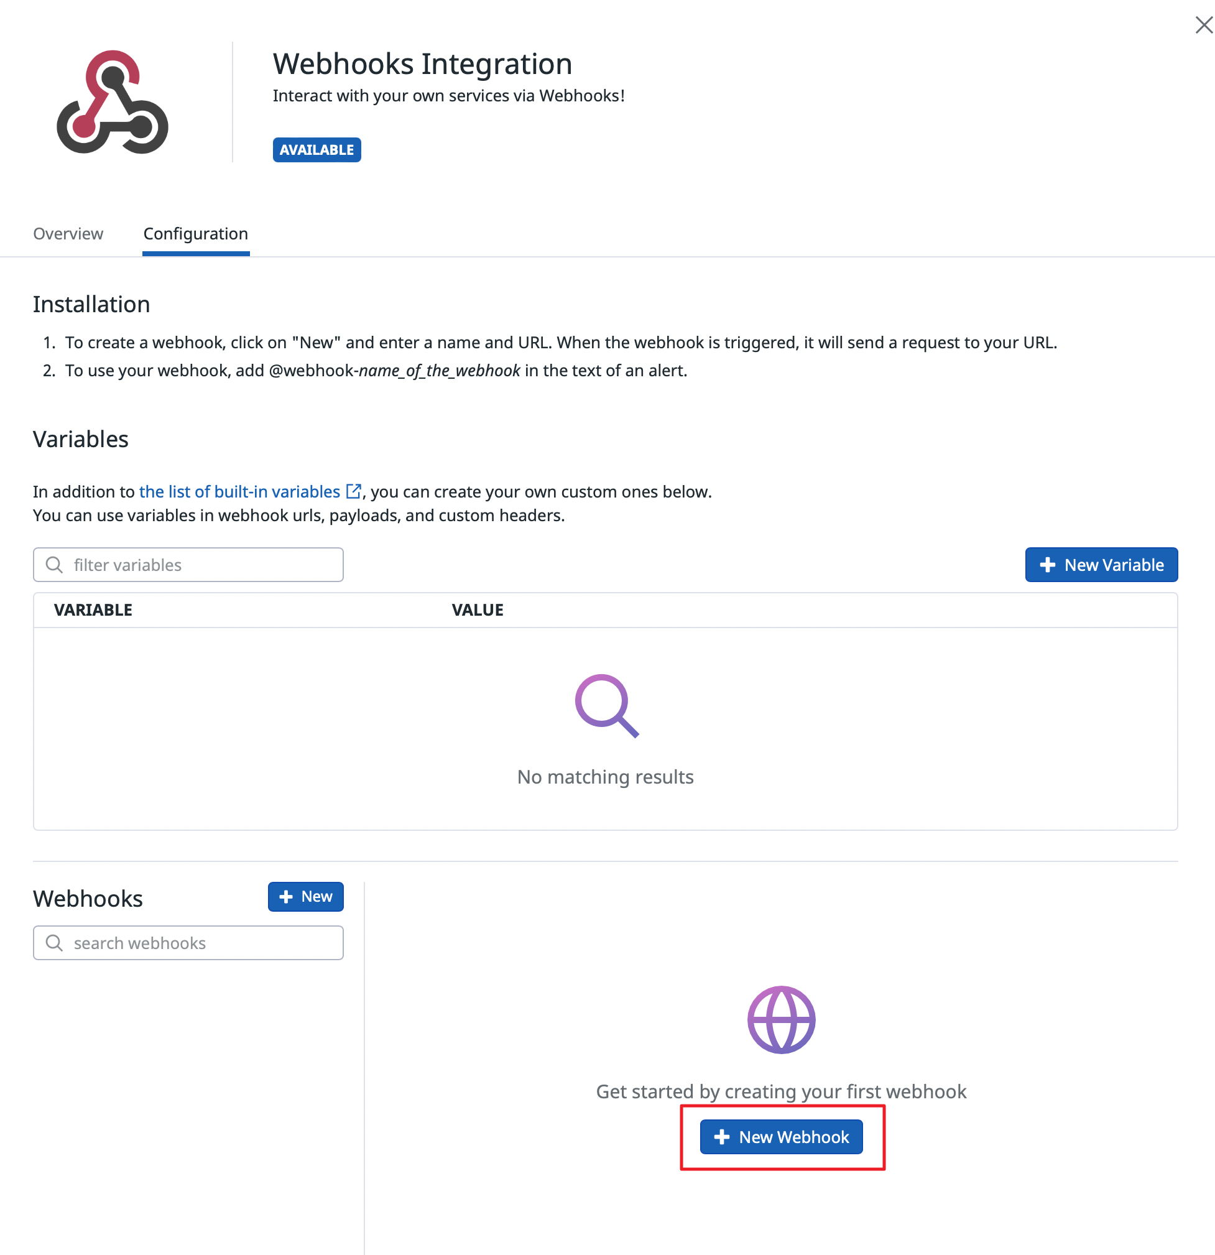The image size is (1215, 1255).
Task: Select the Configuration tab
Action: click(x=195, y=234)
